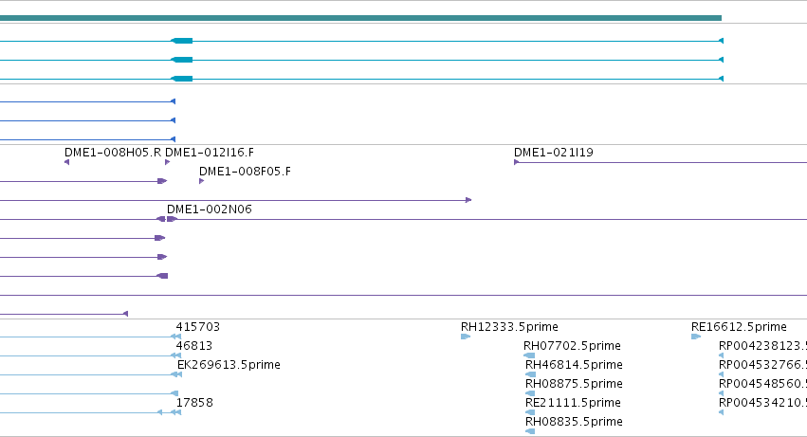Click the DME1-002N06 feature label
This screenshot has width=807, height=437.
pyautogui.click(x=209, y=209)
